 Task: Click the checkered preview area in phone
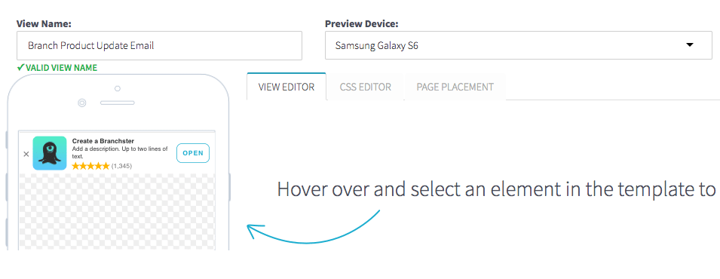click(x=117, y=211)
